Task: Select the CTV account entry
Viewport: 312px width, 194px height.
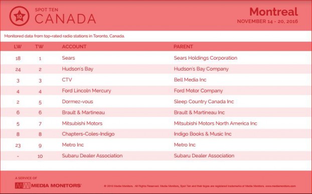Action: click(67, 80)
